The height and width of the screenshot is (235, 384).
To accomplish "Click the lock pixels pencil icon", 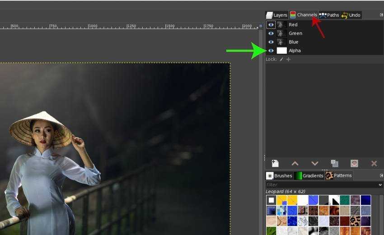I will tap(281, 59).
